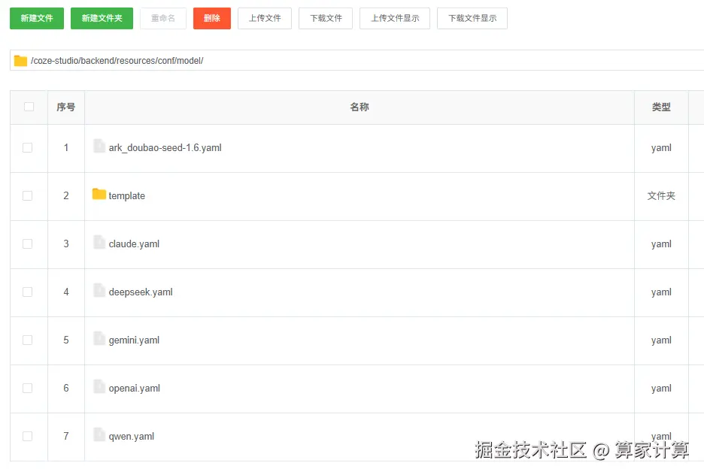Check the checkbox for the template folder row
This screenshot has height=475, width=704.
point(28,195)
